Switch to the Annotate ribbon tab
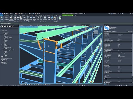Image resolution: width=133 pixels, height=99 pixels. tap(31, 15)
